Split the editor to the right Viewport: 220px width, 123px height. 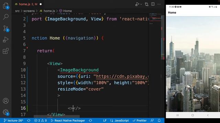pyautogui.click(x=153, y=4)
